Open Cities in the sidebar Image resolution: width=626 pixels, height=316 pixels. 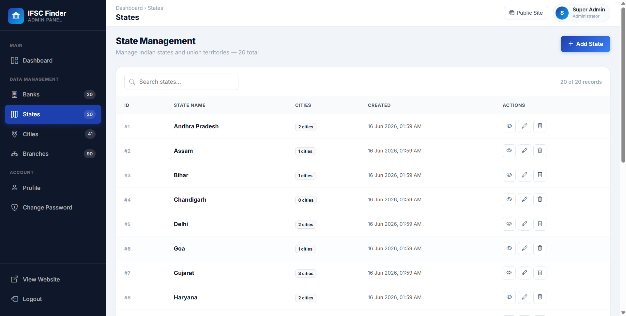[53, 134]
